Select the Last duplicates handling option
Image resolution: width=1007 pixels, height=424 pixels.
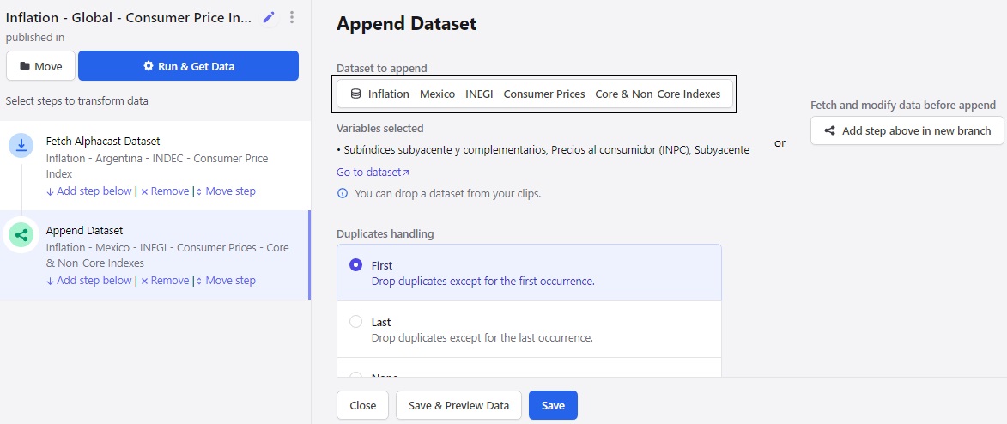(529, 329)
